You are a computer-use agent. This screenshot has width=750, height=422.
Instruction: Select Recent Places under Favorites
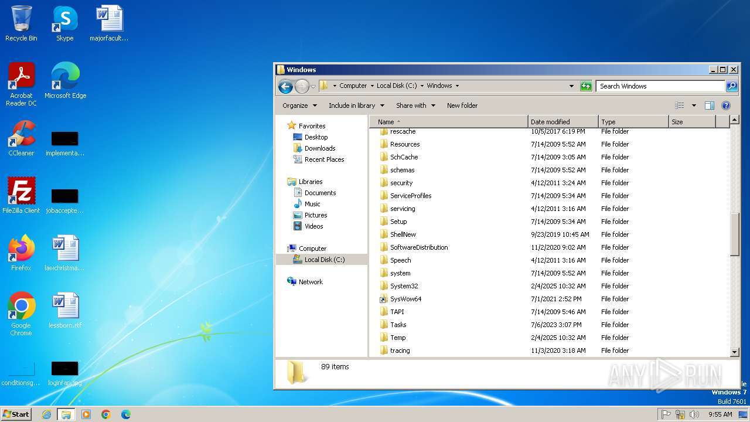(324, 159)
